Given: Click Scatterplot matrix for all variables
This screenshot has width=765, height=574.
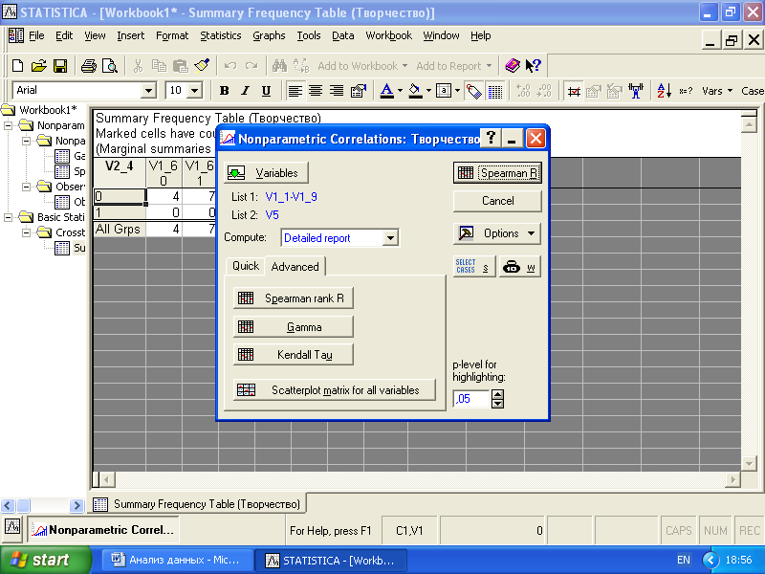Looking at the screenshot, I should point(335,390).
